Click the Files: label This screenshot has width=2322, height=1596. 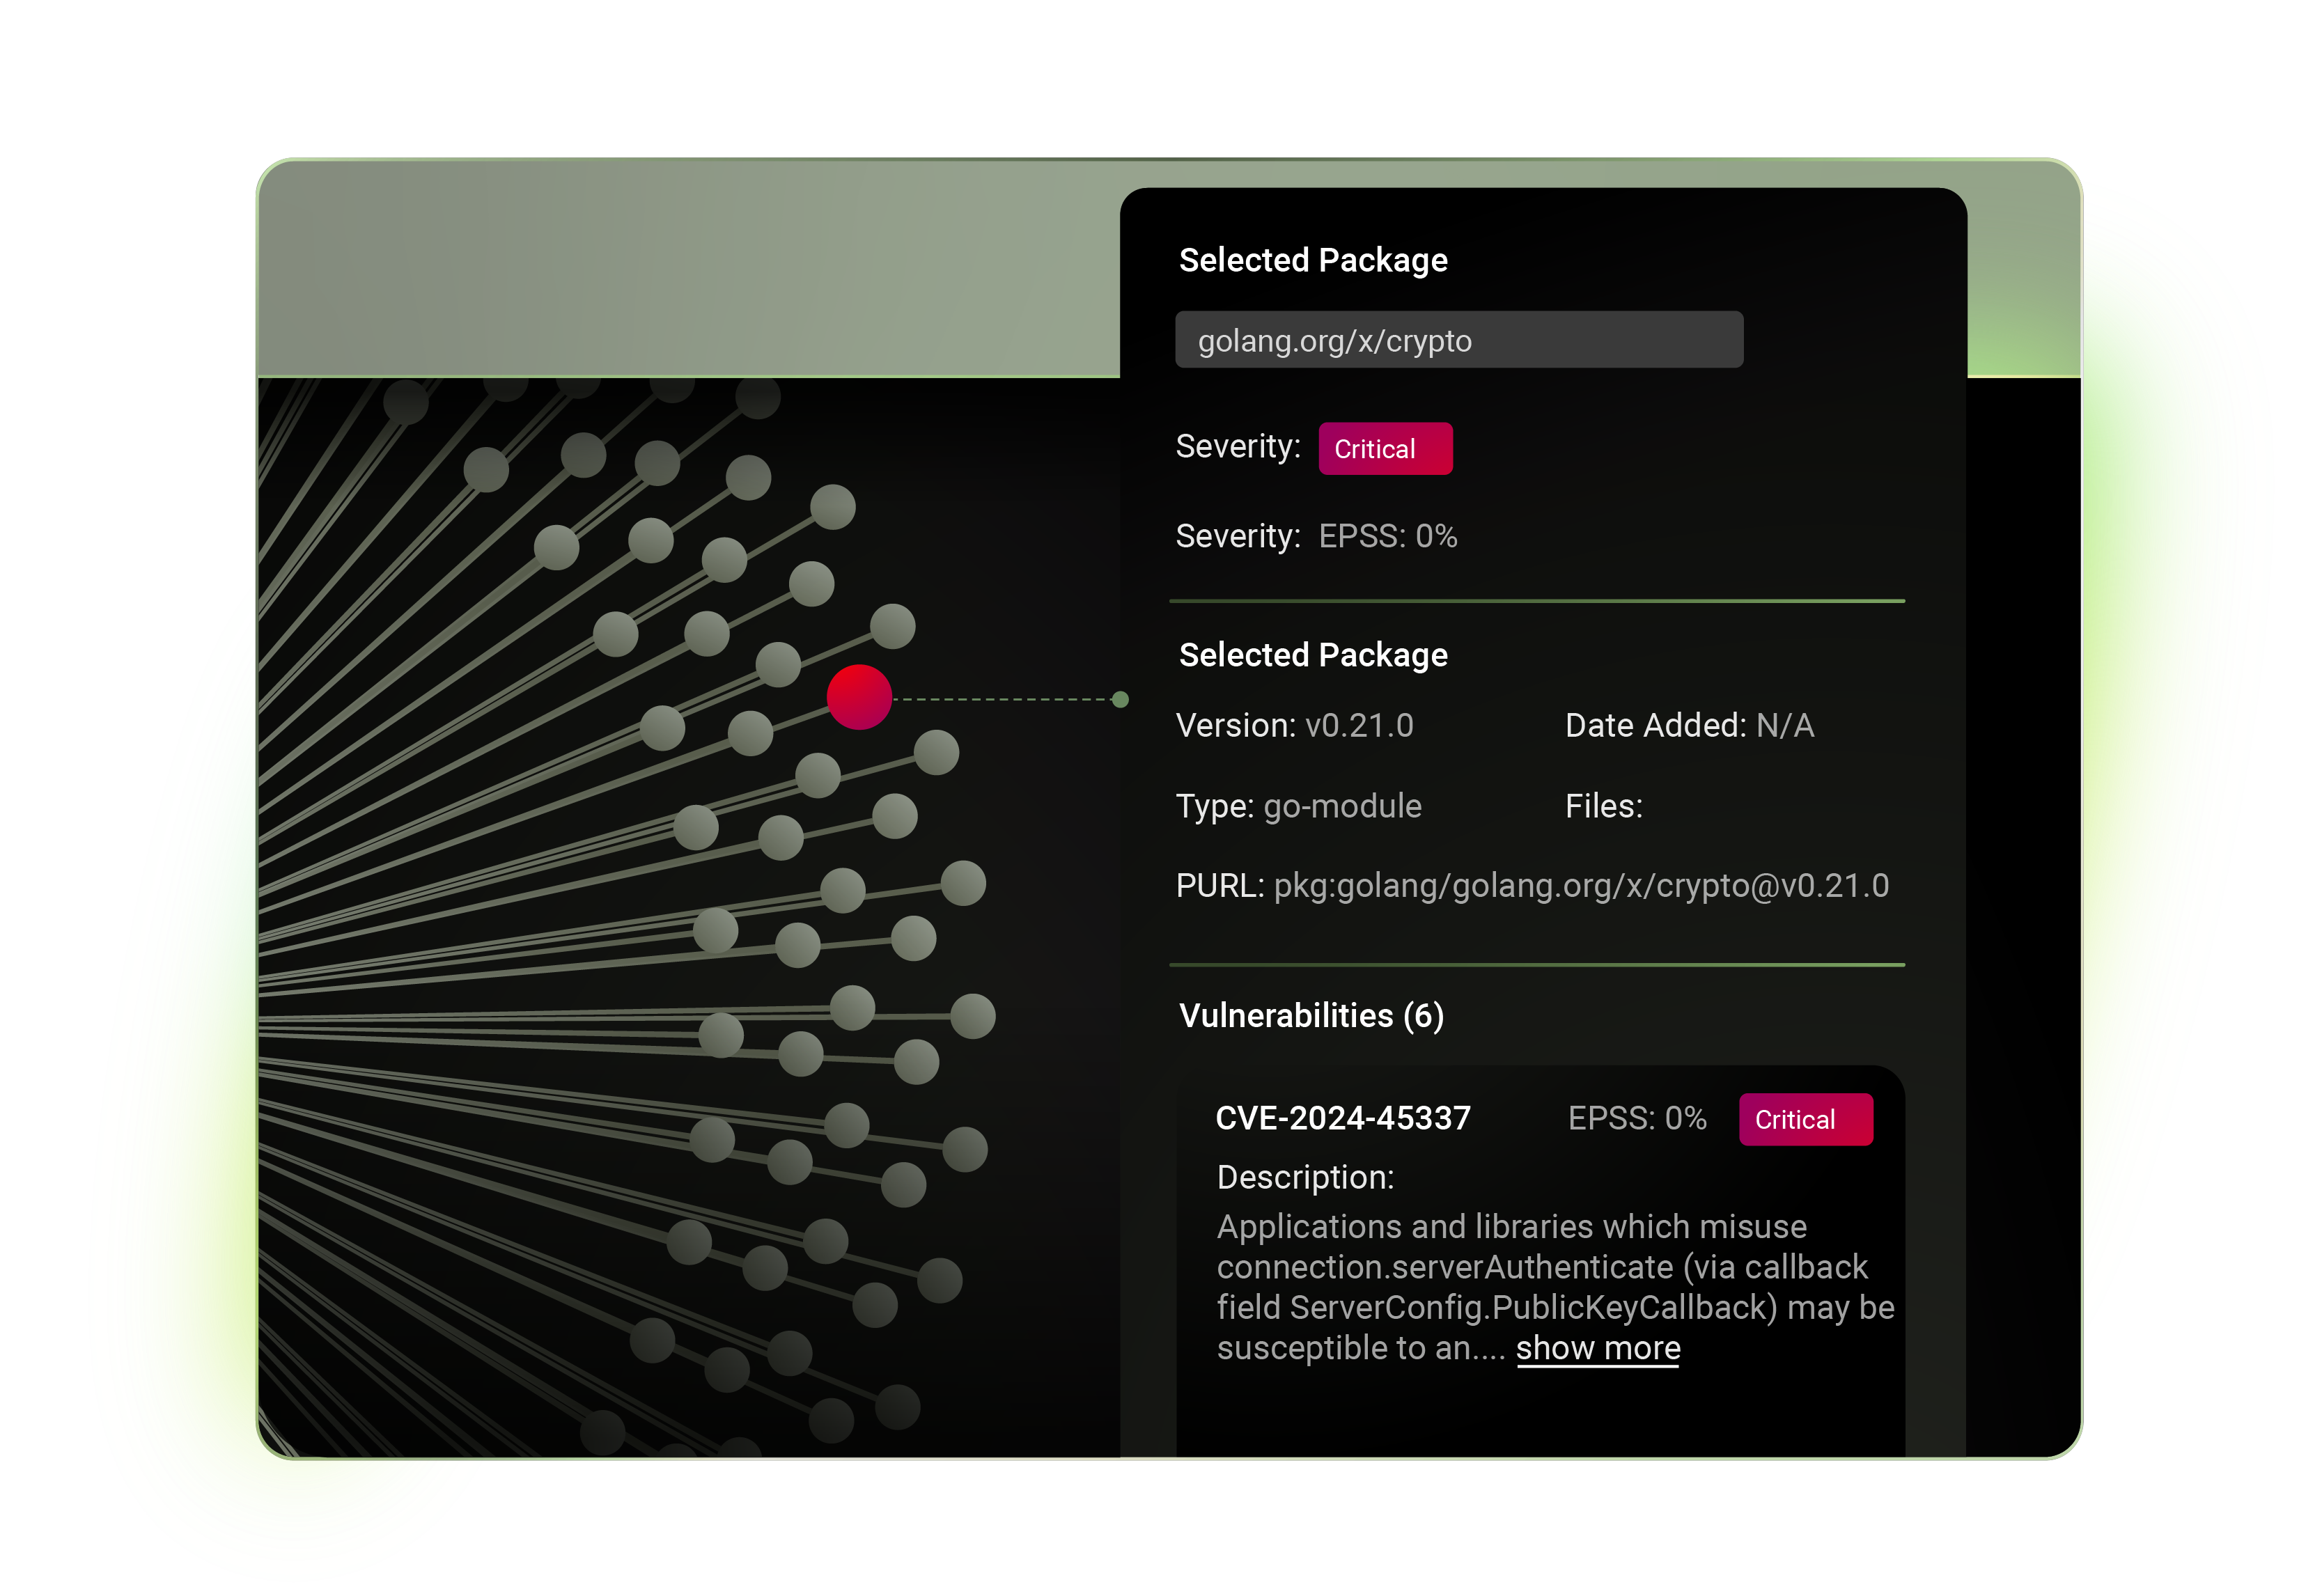click(1603, 806)
